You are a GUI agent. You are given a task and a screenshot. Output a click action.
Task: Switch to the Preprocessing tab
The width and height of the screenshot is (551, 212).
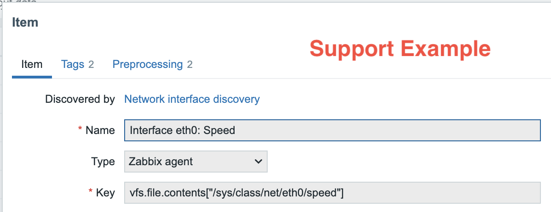[147, 65]
